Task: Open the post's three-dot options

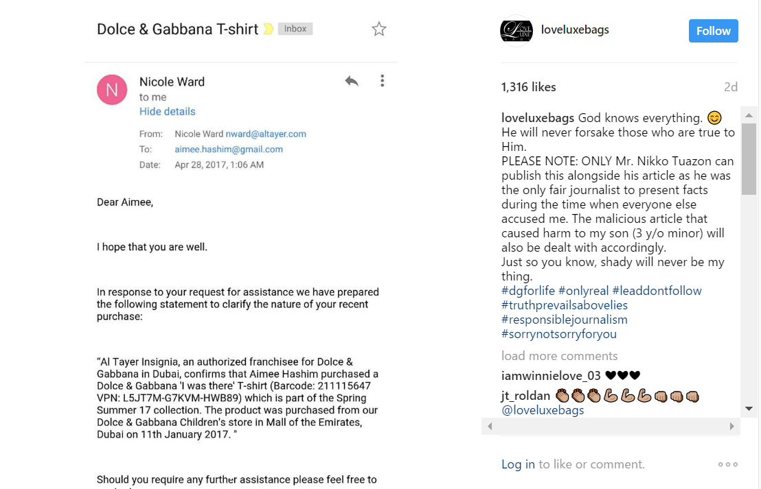Action: pyautogui.click(x=728, y=464)
